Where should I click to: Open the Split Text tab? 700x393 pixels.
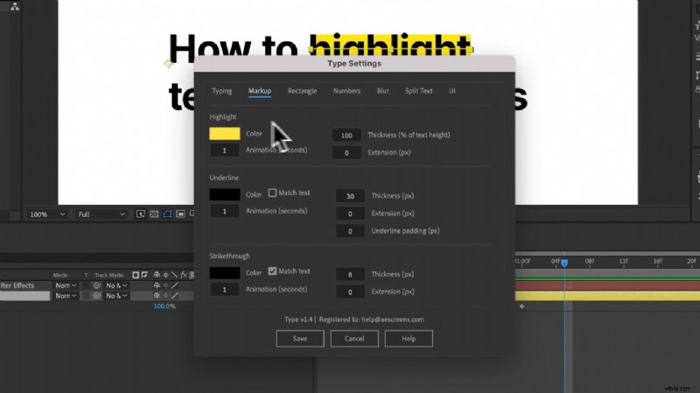419,91
